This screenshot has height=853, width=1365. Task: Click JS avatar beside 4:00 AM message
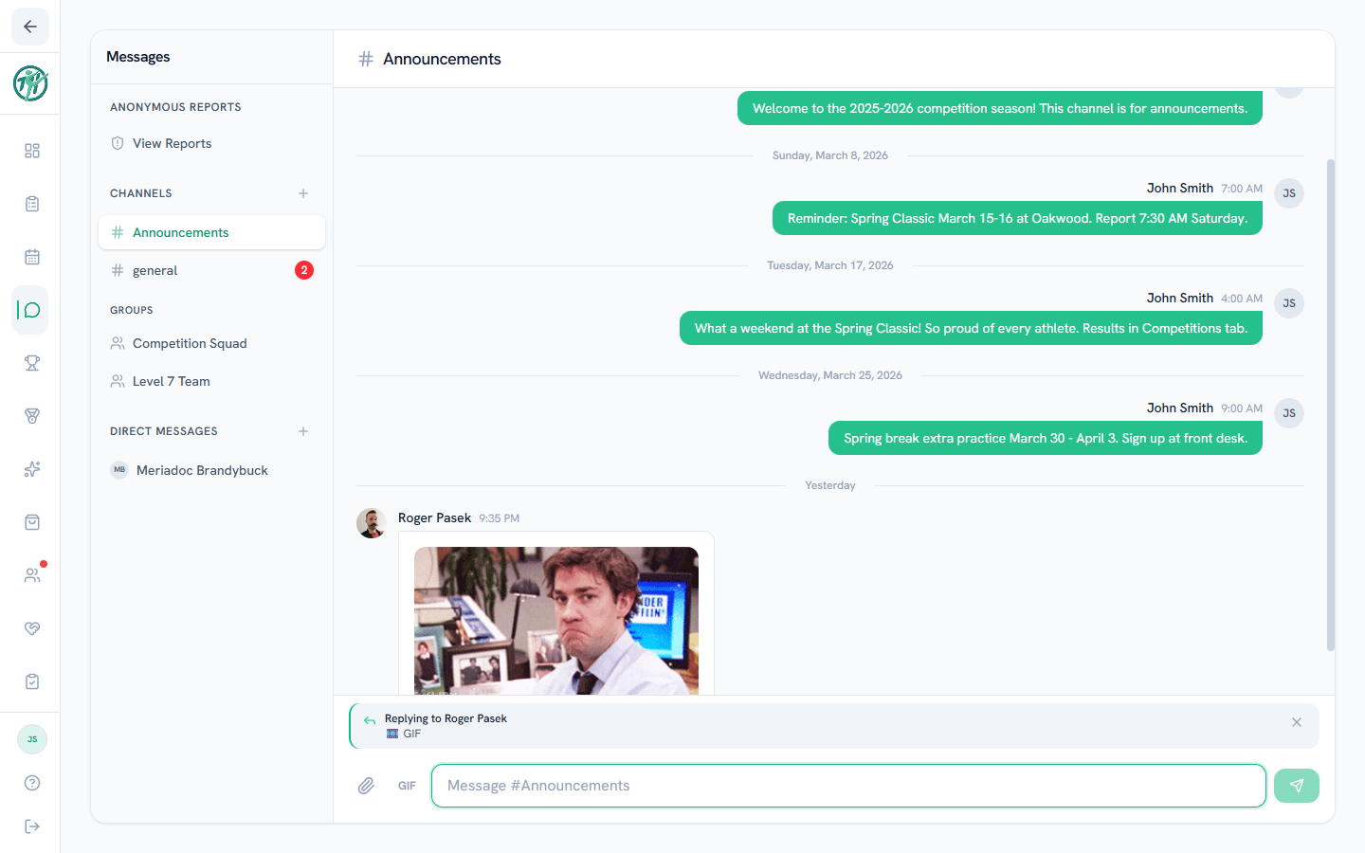tap(1289, 303)
